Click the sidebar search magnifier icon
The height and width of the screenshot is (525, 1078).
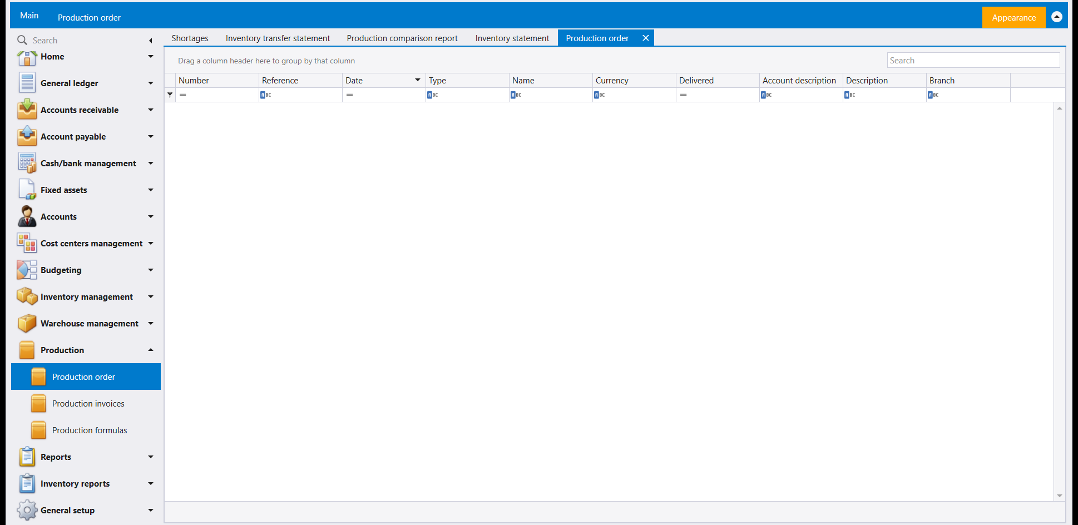tap(22, 40)
